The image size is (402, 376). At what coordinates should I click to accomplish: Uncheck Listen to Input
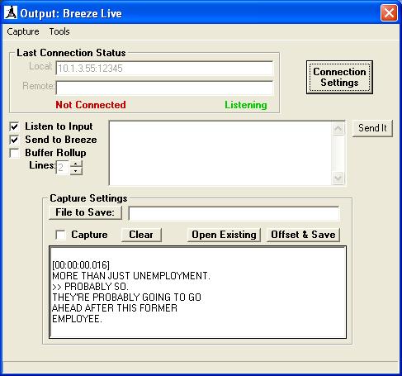pos(14,126)
